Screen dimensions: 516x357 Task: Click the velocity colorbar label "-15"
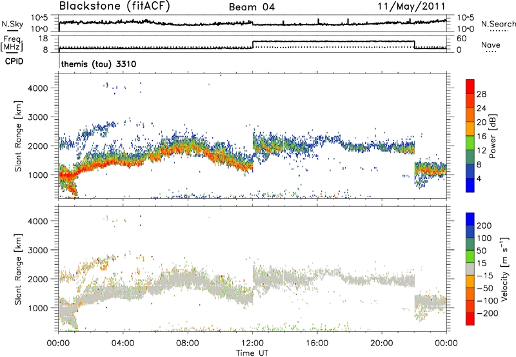point(485,276)
